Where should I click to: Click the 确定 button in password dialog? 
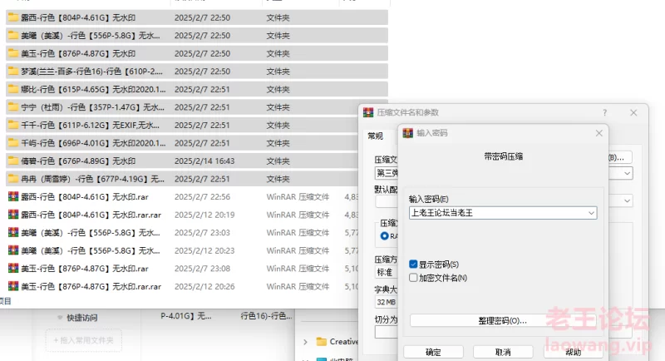[x=433, y=352]
